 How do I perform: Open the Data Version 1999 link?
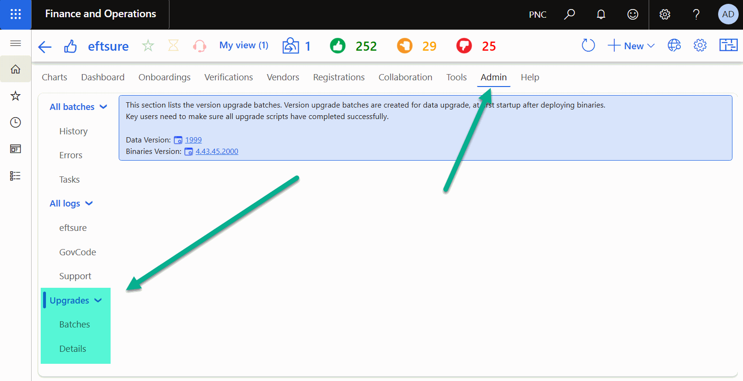pyautogui.click(x=193, y=140)
